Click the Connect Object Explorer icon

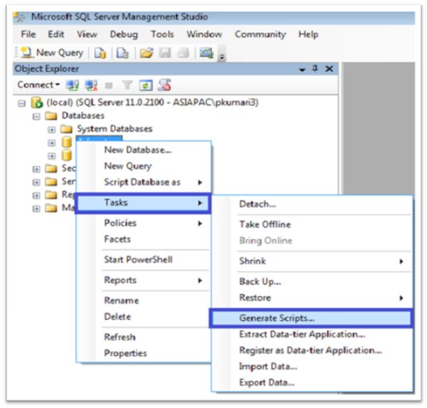[73, 85]
